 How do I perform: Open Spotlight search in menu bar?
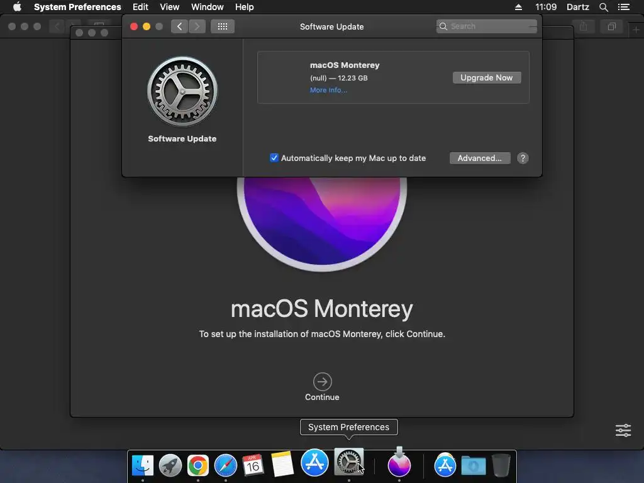click(x=603, y=7)
